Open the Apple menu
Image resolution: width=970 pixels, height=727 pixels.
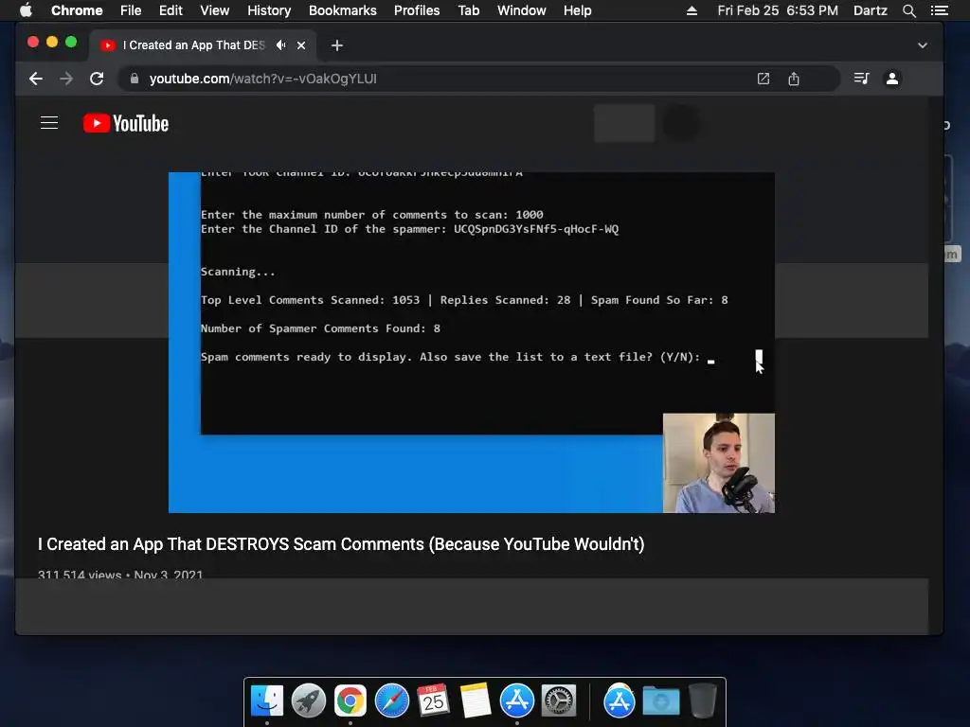pyautogui.click(x=26, y=10)
